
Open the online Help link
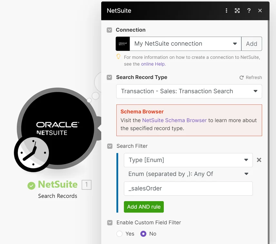[153, 64]
